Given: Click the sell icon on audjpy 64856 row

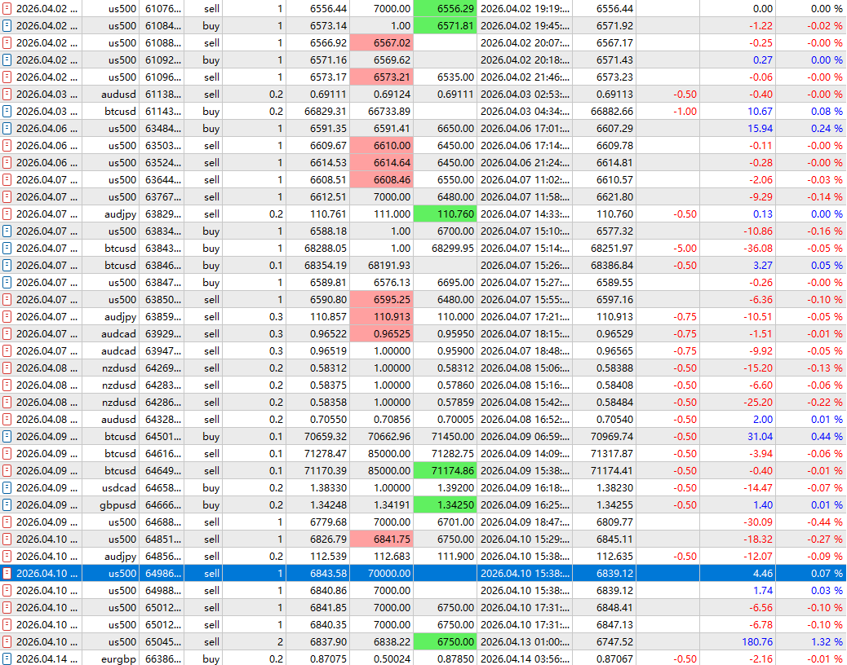Looking at the screenshot, I should (x=7, y=556).
